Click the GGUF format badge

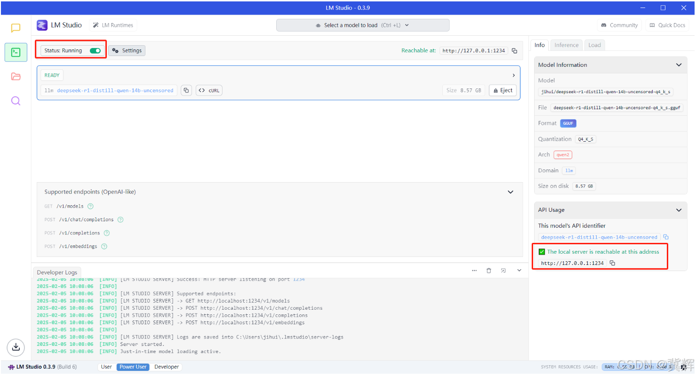568,123
